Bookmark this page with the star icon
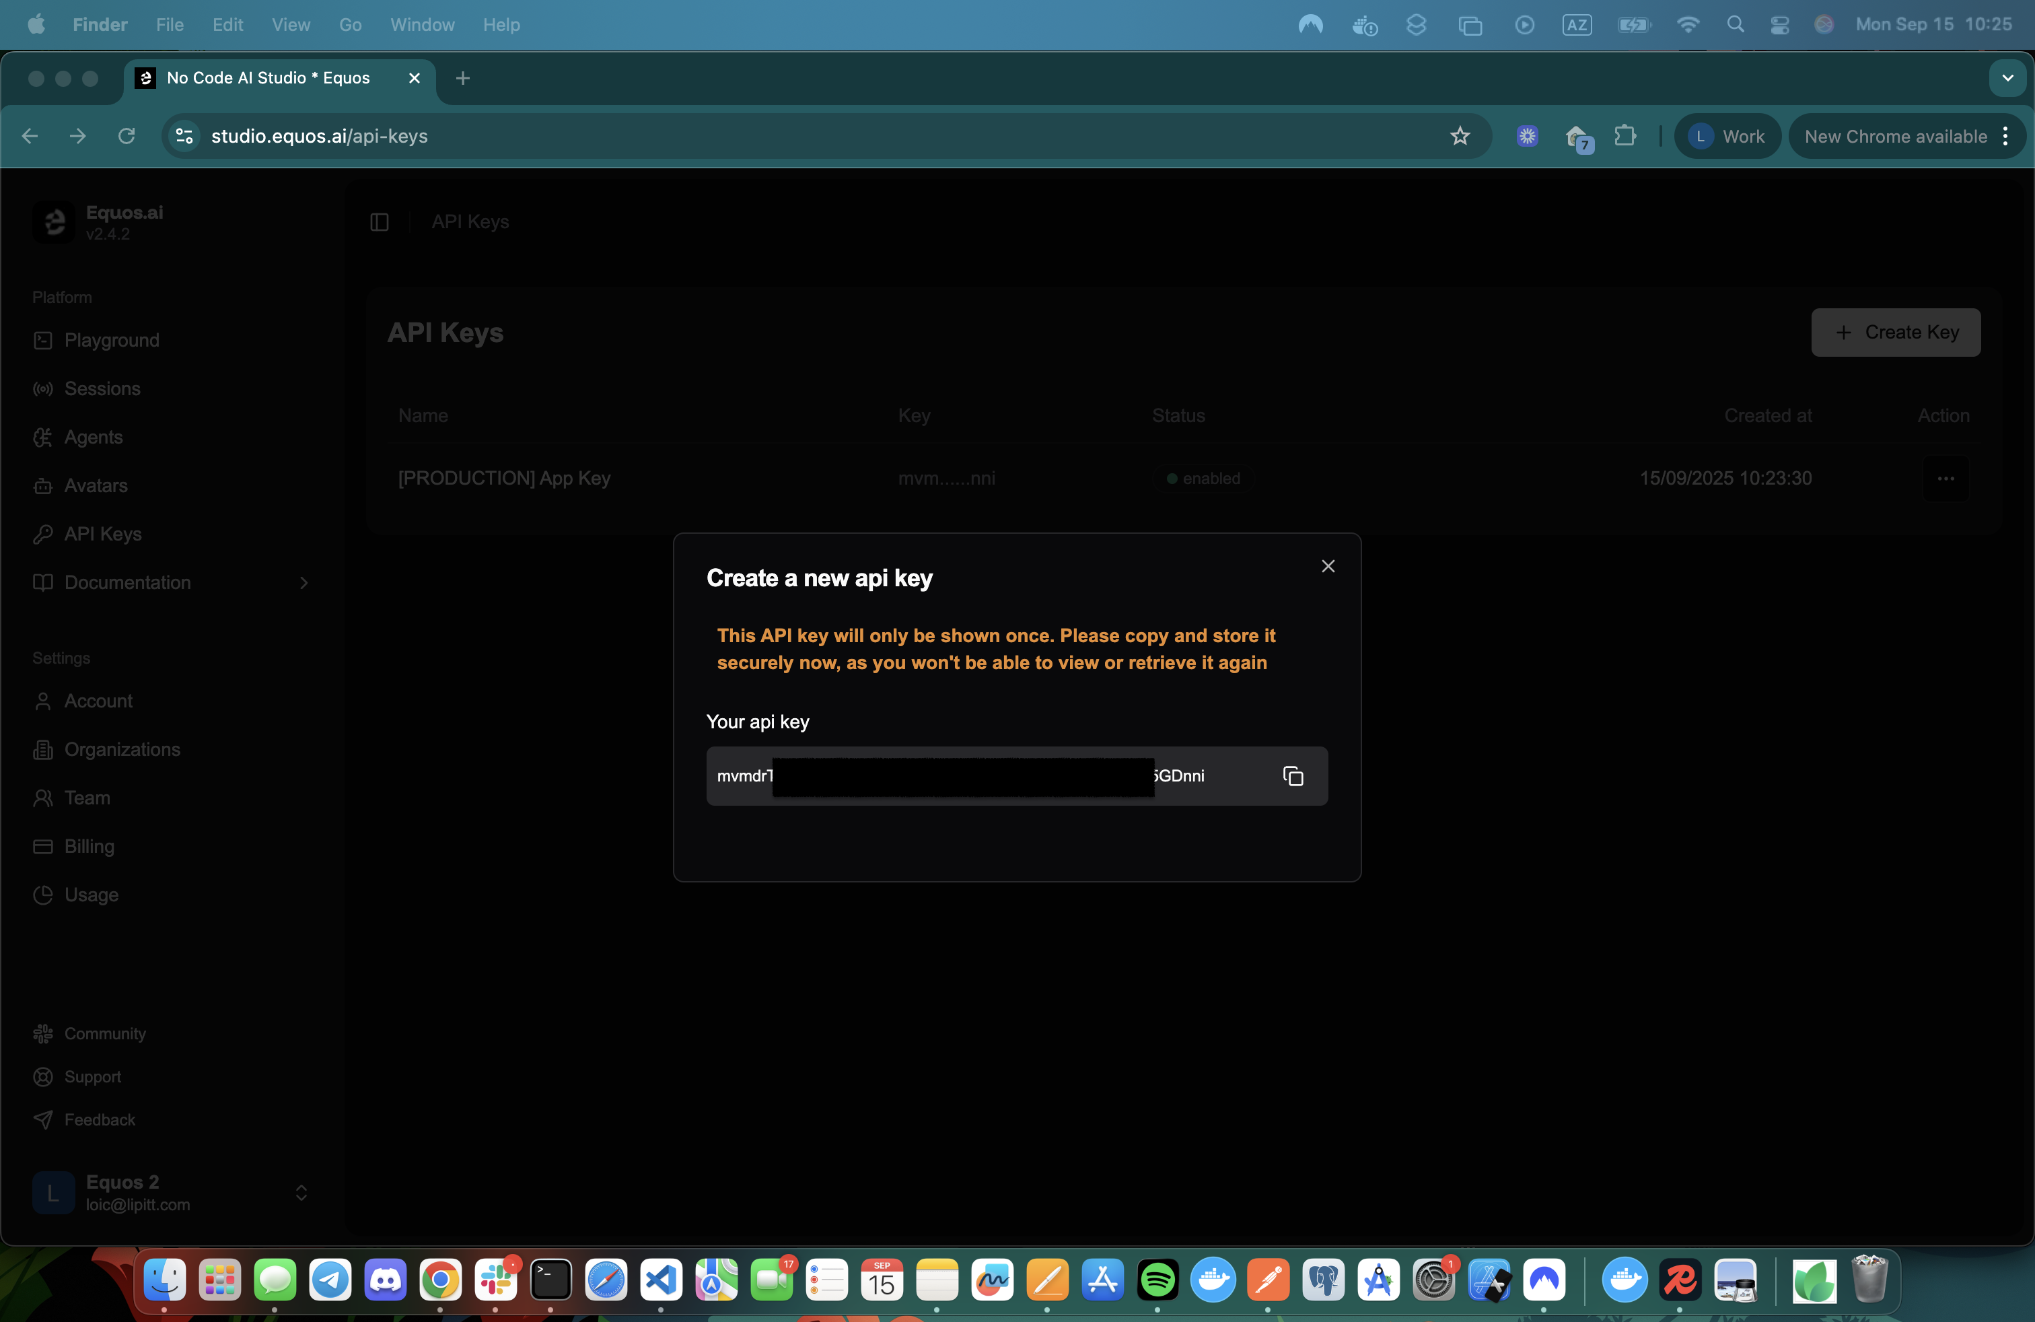This screenshot has width=2035, height=1322. pyautogui.click(x=1460, y=136)
